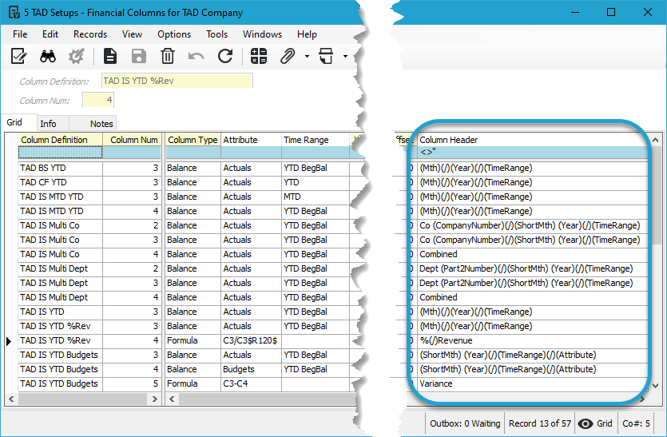Screen dimensions: 667x437
Task: Open the Edit menu
Action: pos(50,34)
